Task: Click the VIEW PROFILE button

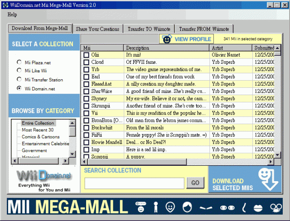Action: [x=186, y=39]
